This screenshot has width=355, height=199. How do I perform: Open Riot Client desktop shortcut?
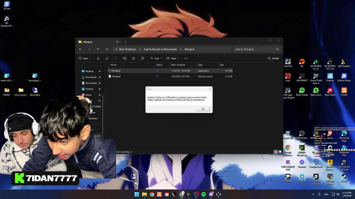tap(330, 92)
